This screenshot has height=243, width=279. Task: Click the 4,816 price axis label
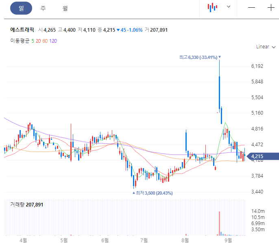(x=257, y=129)
